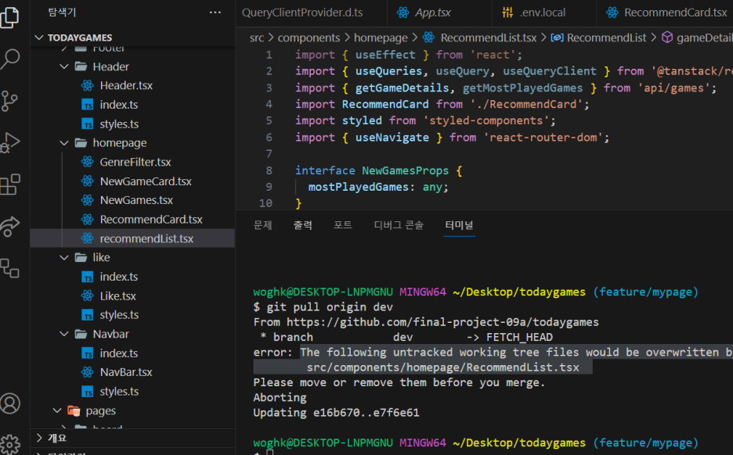Click settings icon on .env.local tab
The height and width of the screenshot is (455, 733).
click(x=507, y=13)
